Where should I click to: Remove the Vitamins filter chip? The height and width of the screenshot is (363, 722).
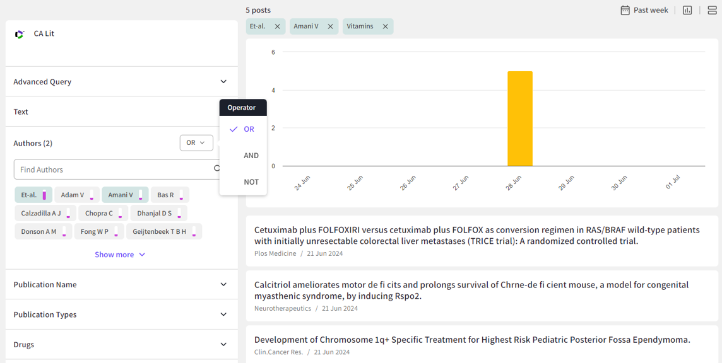pos(385,26)
